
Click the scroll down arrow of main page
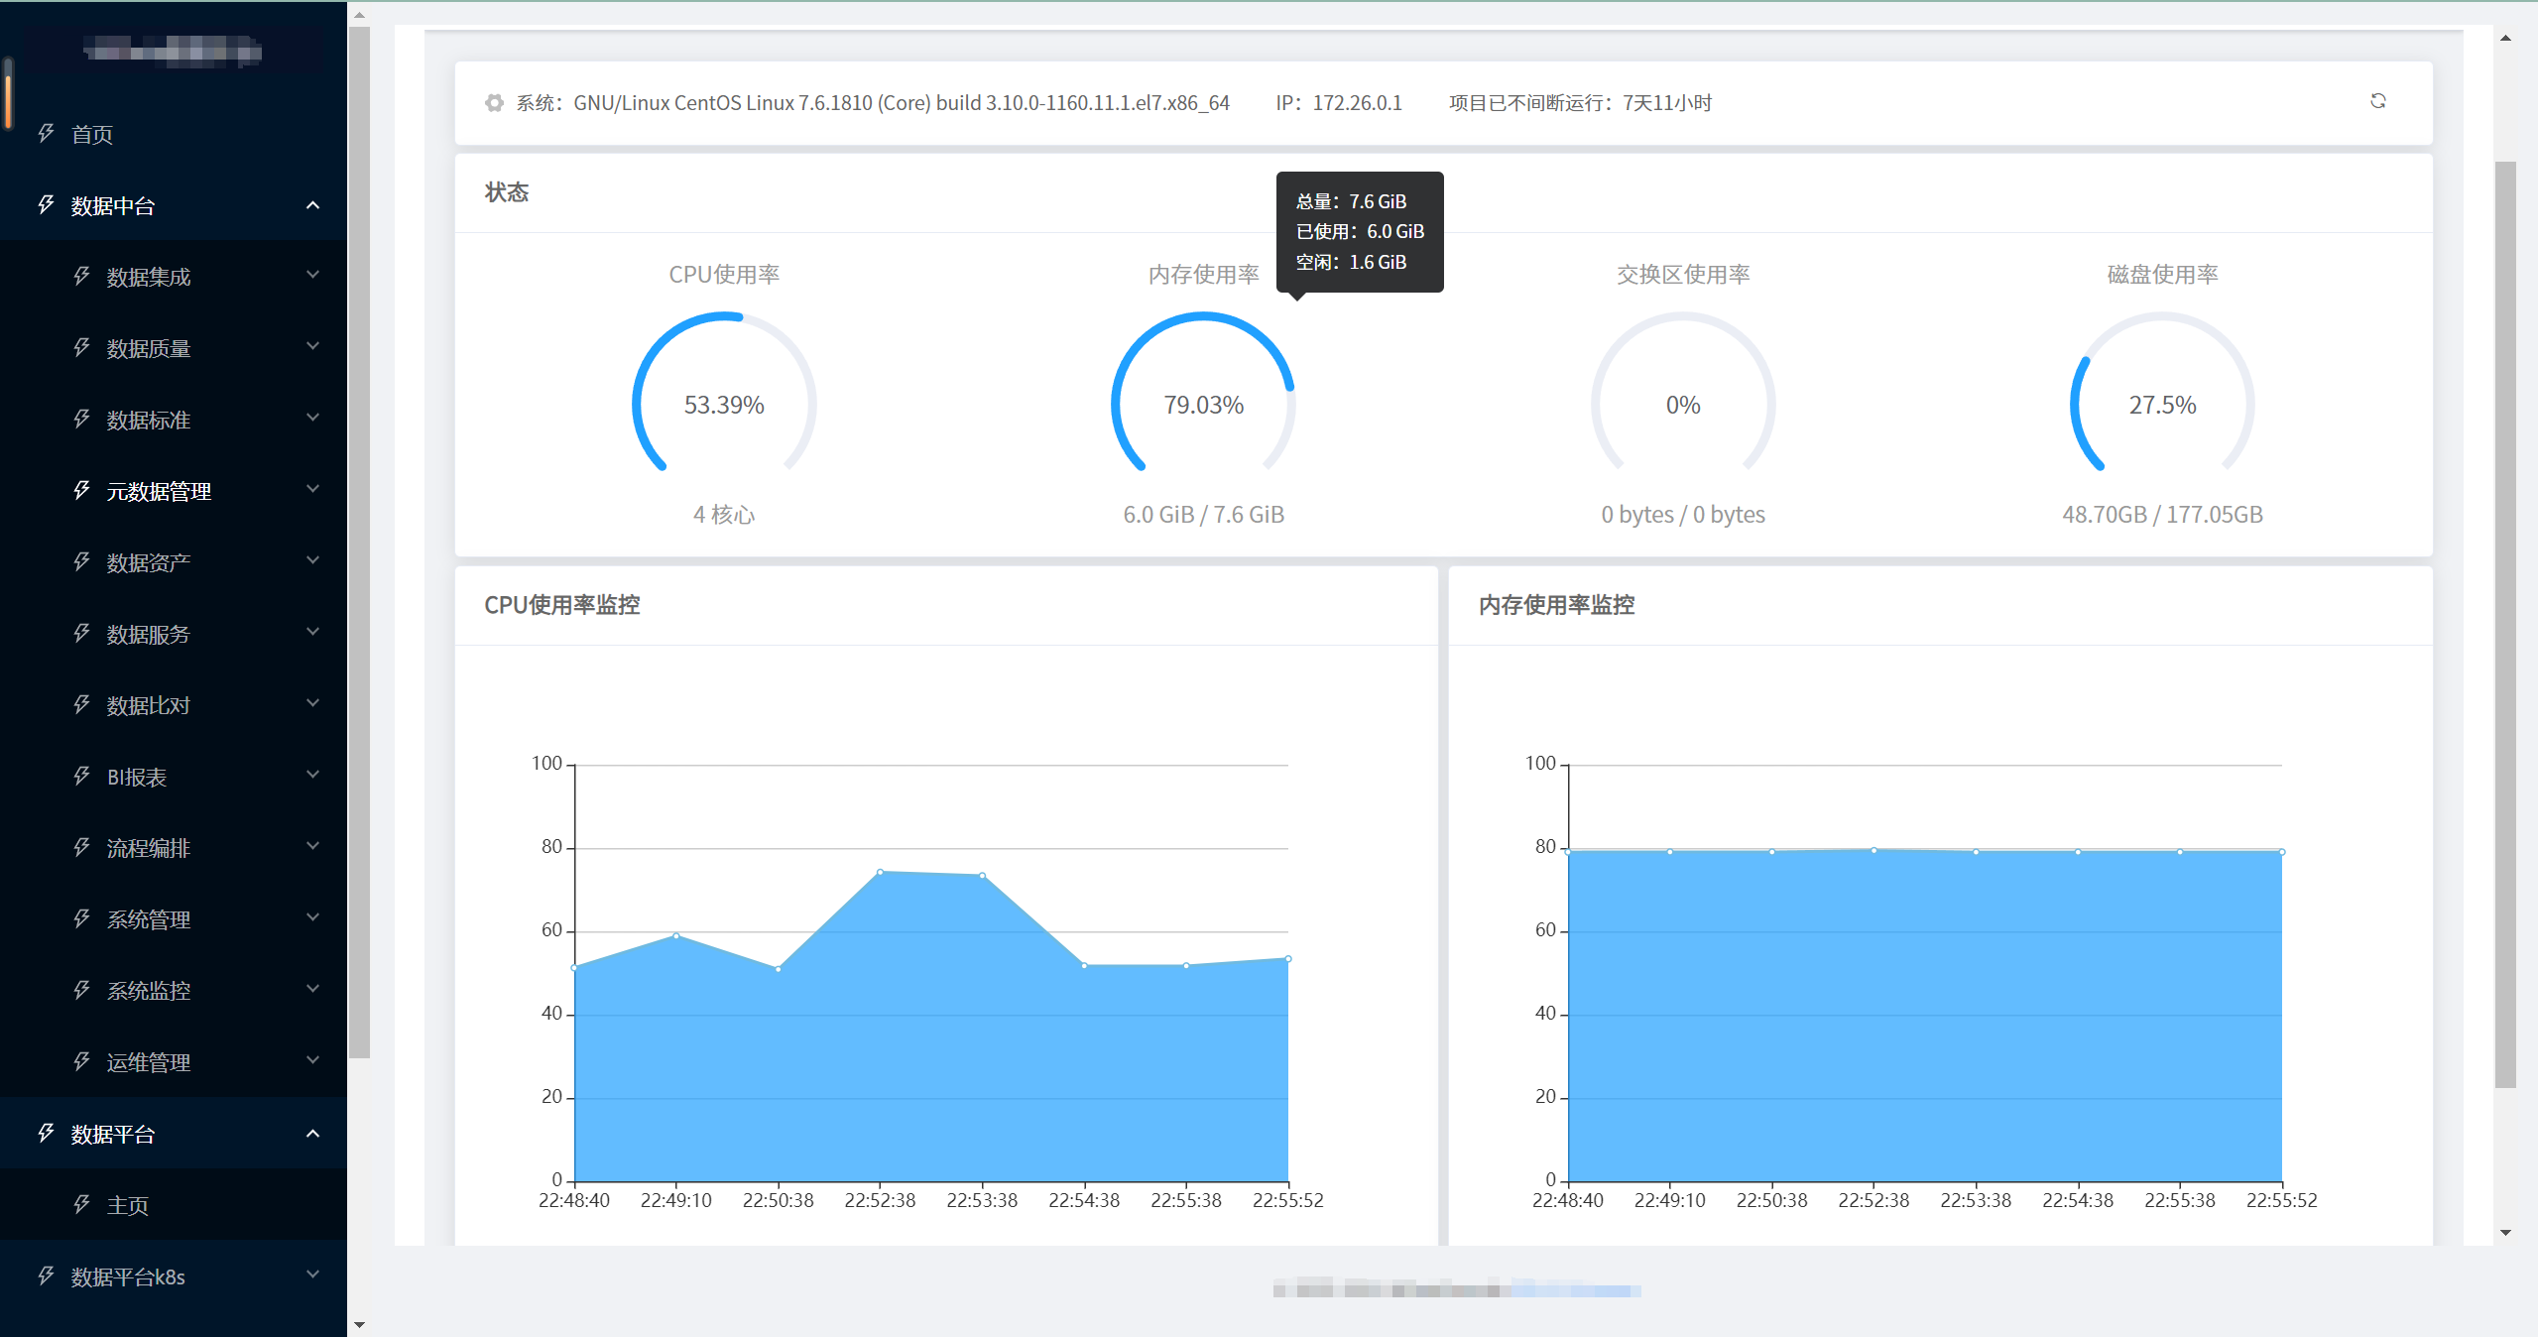click(2505, 1233)
